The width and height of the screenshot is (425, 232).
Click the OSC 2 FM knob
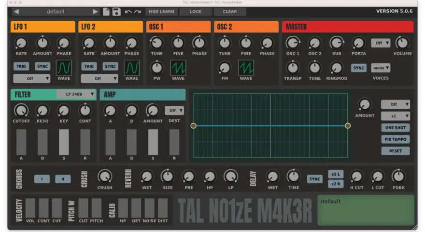pyautogui.click(x=225, y=68)
